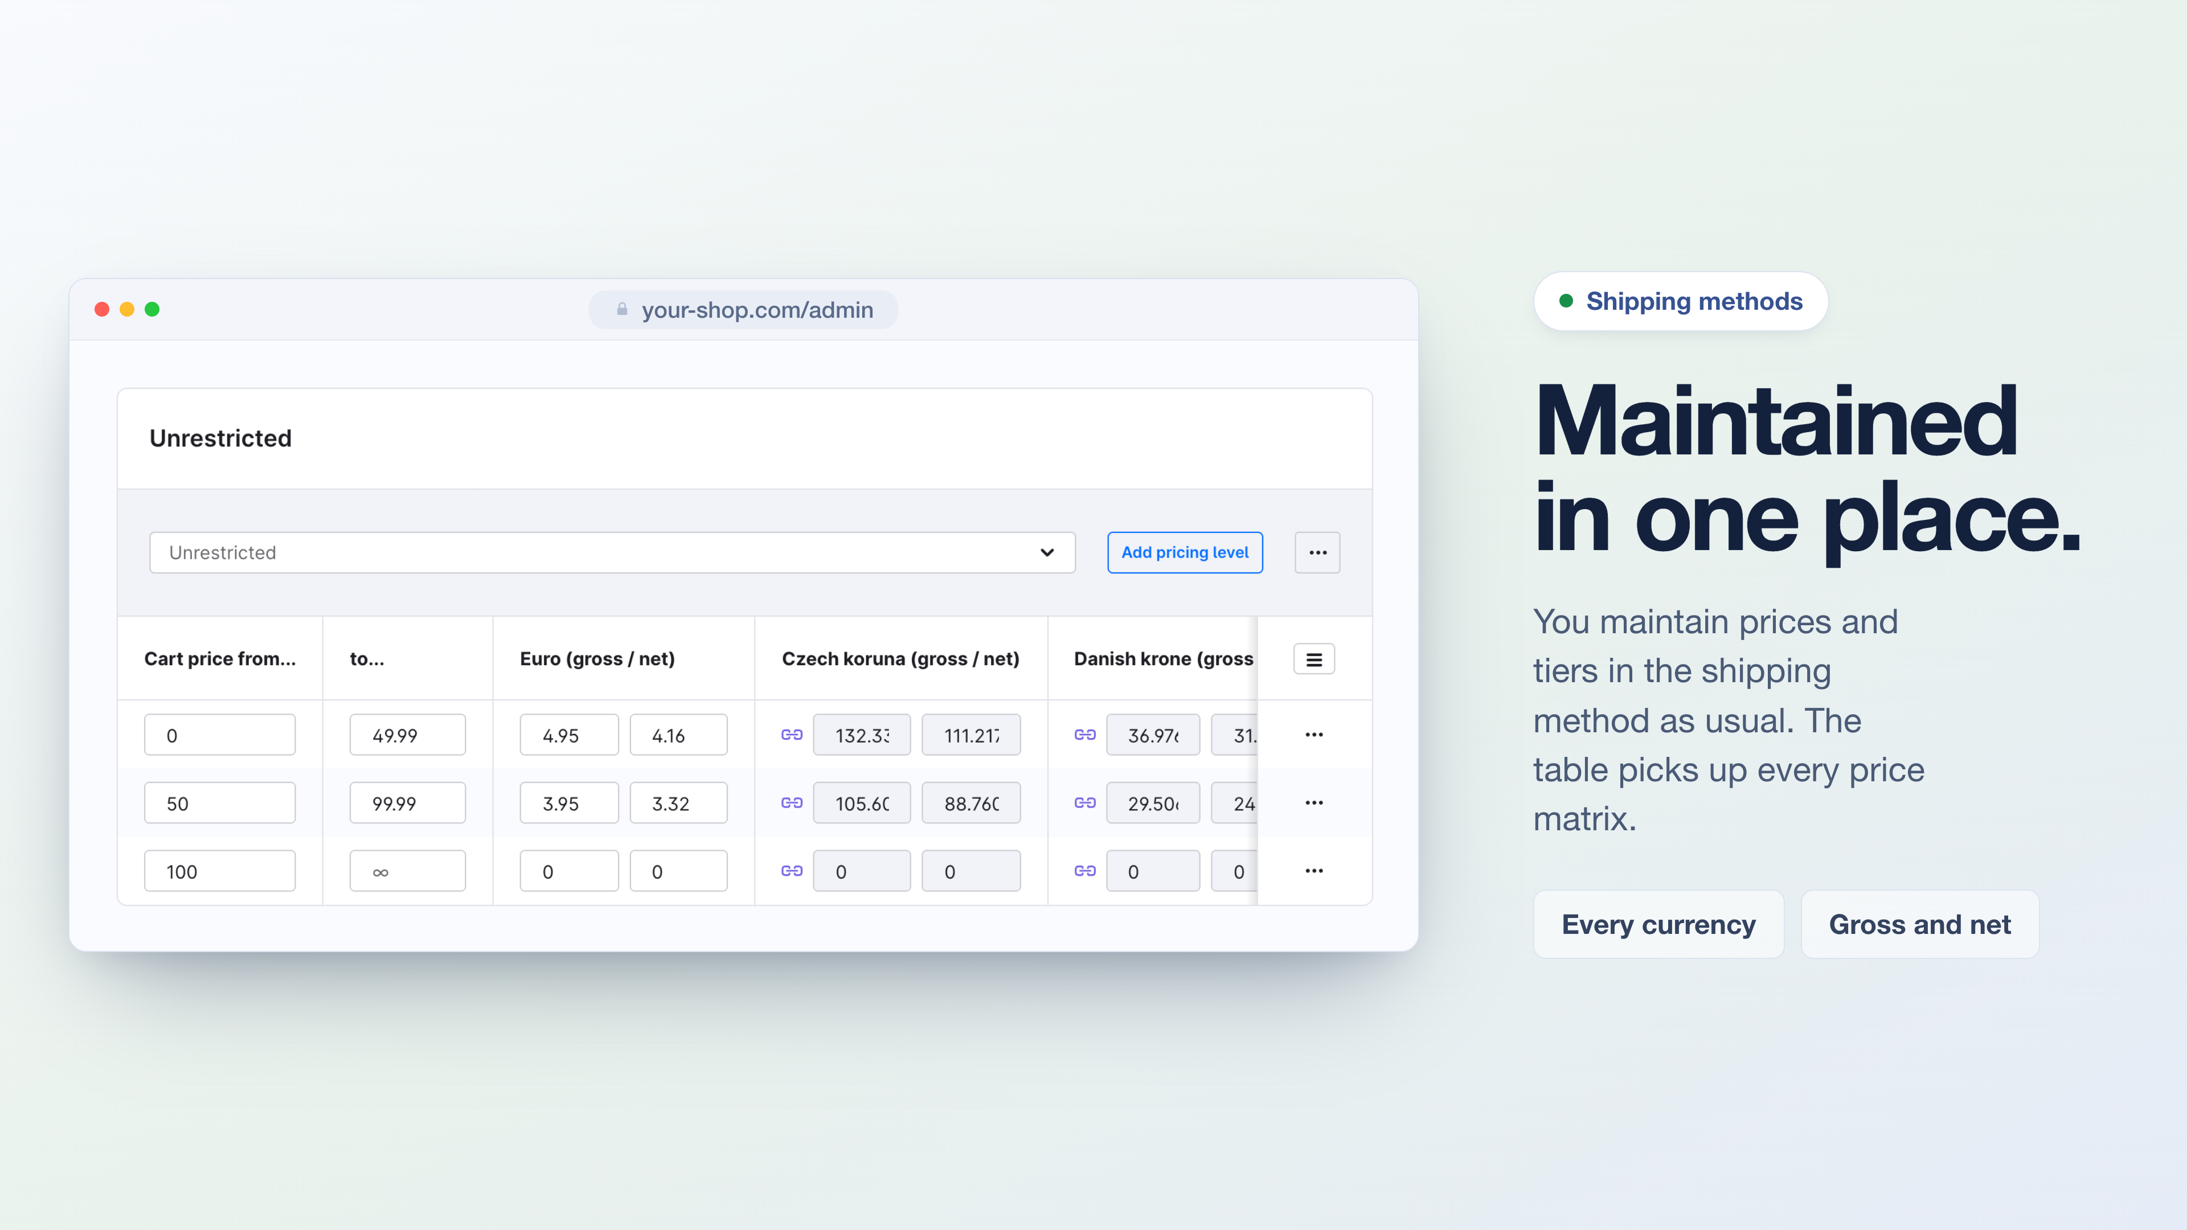2187x1230 pixels.
Task: Open row actions for the 0 to 49.99 tier
Action: [x=1313, y=735]
